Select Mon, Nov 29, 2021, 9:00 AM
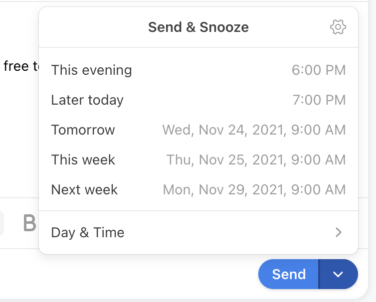 click(x=254, y=189)
